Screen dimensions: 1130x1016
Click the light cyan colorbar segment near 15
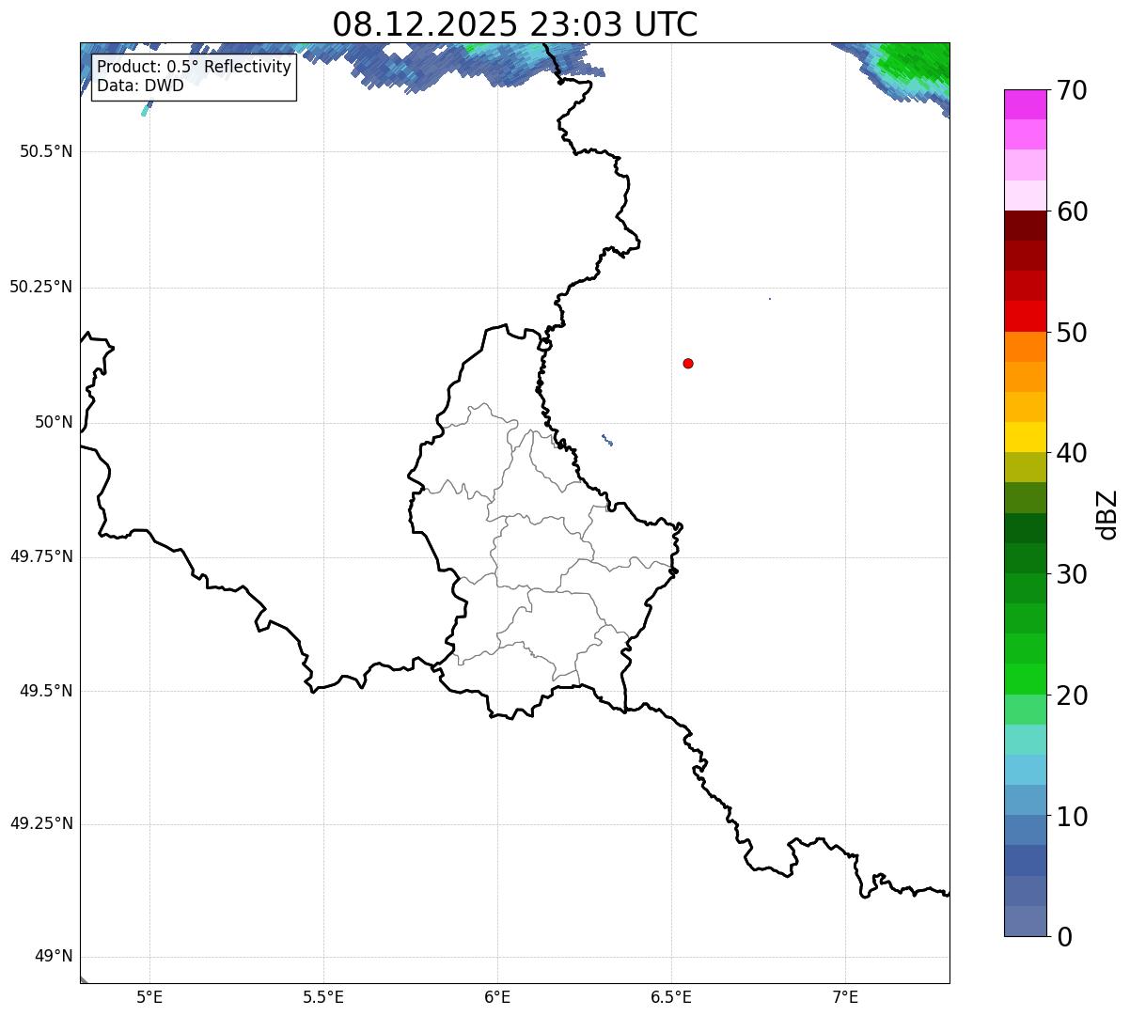pos(1025,740)
